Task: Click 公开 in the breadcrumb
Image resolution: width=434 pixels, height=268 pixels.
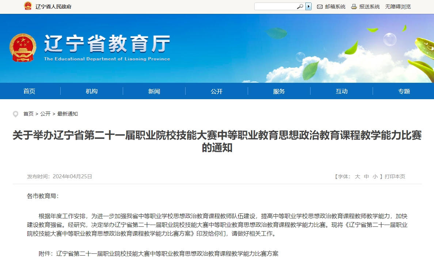Action: pyautogui.click(x=45, y=114)
